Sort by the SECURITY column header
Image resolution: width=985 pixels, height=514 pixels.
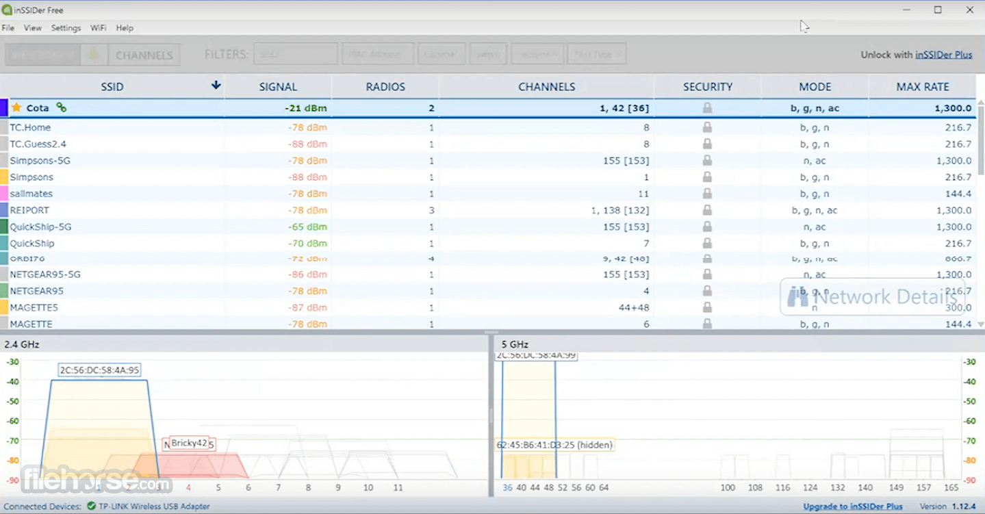(708, 87)
